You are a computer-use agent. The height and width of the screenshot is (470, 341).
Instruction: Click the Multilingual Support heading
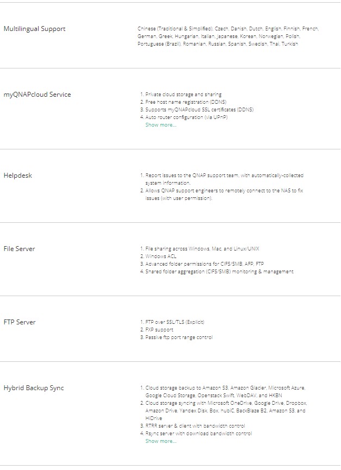coord(34,29)
